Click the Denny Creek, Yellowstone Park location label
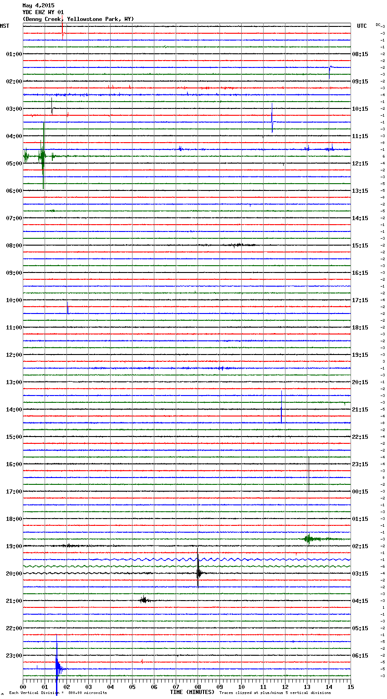The image size is (387, 699). [x=78, y=19]
